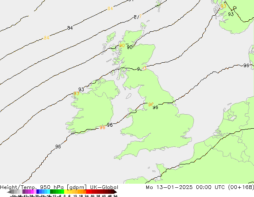Click the orange '96' label on Ireland's south coast
This screenshot has height=197, width=254.
pos(103,127)
